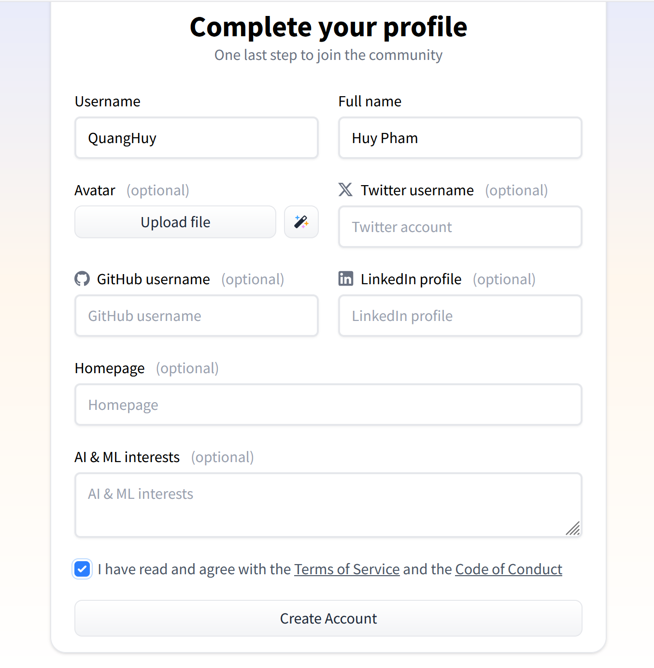Viewport: 654px width, 668px height.
Task: Click into the AI & ML interests textarea
Action: (x=328, y=505)
